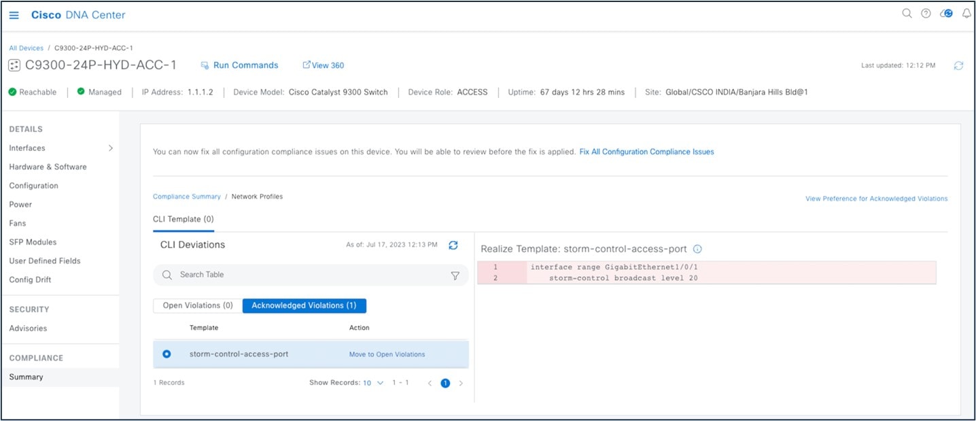Go to the next records page
This screenshot has width=976, height=421.
[x=461, y=383]
